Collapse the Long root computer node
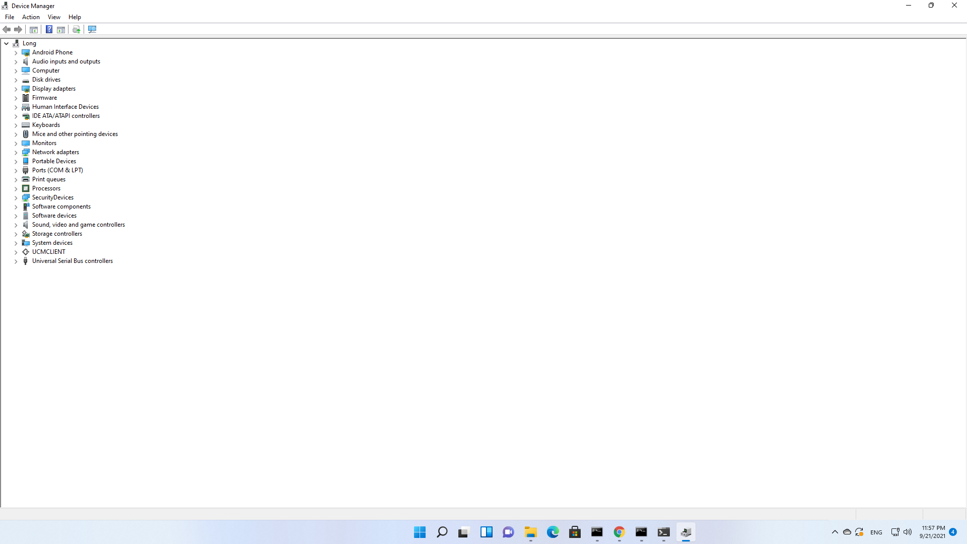 [x=7, y=43]
